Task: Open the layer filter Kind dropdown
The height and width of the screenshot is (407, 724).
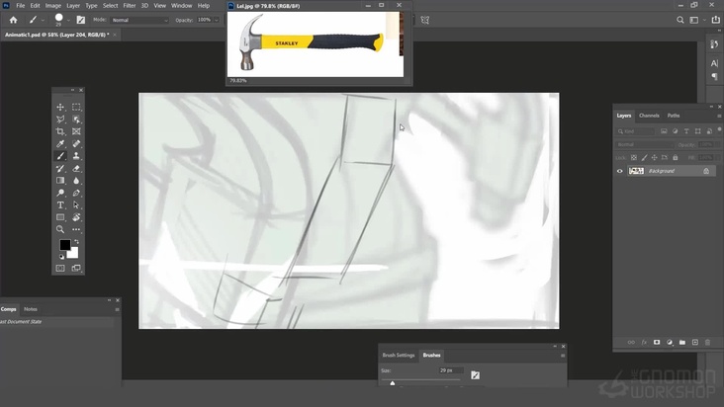Action: tap(636, 131)
